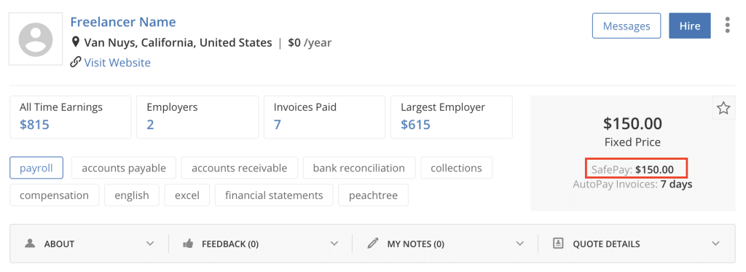This screenshot has width=746, height=272.
Task: Star this quote as favorite
Action: pos(723,109)
